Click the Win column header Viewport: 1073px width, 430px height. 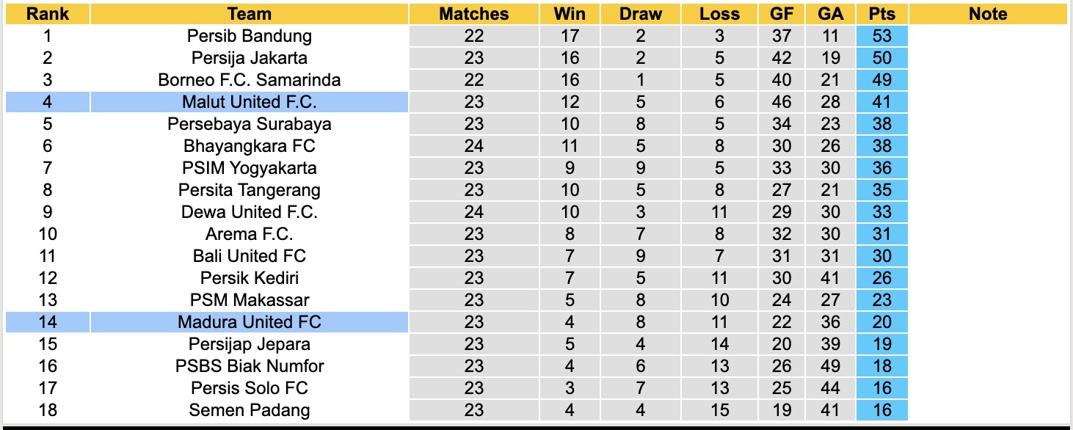570,14
